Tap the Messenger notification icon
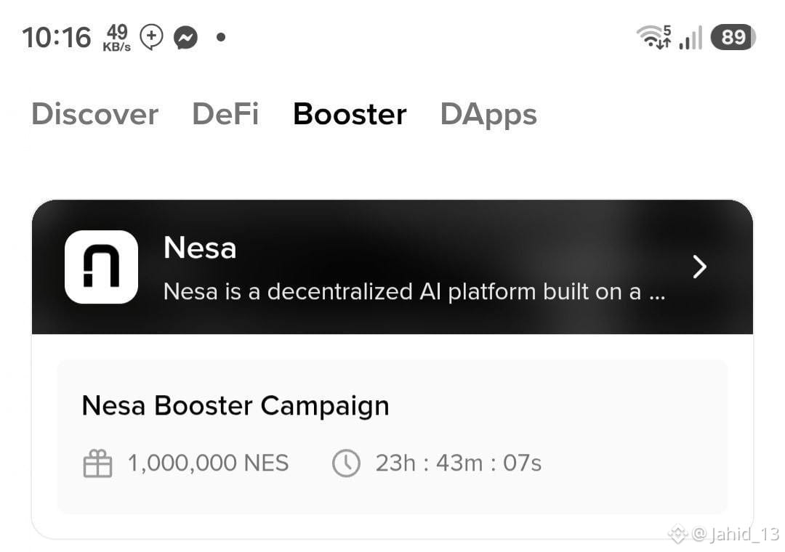Screen dimensions: 785x552 click(x=186, y=38)
